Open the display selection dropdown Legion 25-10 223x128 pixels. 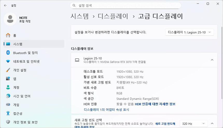pos(189,32)
